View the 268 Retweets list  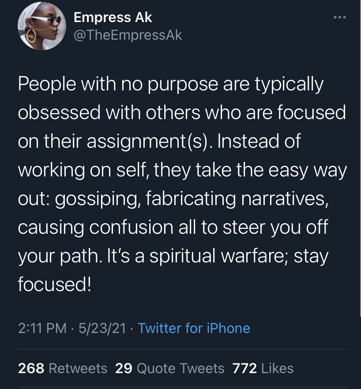tap(62, 368)
